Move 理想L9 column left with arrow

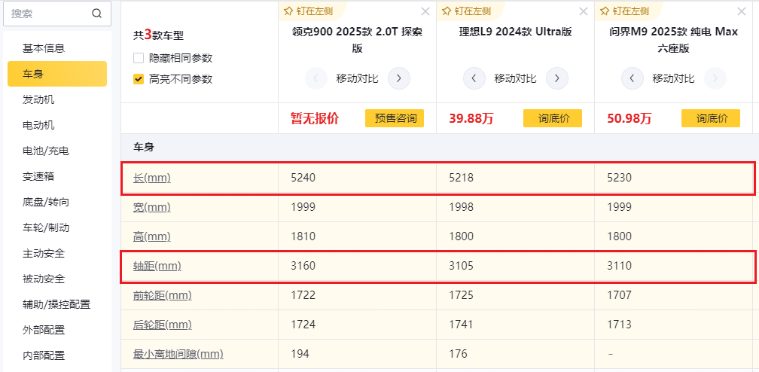pos(474,78)
